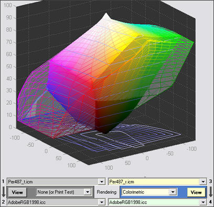The image size is (214, 207).
Task: Click the green wireframe gamut corner
Action: 193,42
